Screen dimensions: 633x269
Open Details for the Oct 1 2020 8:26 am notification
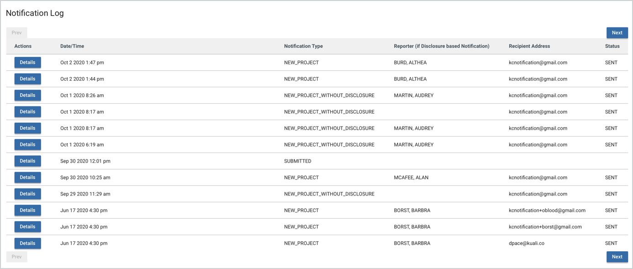(x=27, y=95)
